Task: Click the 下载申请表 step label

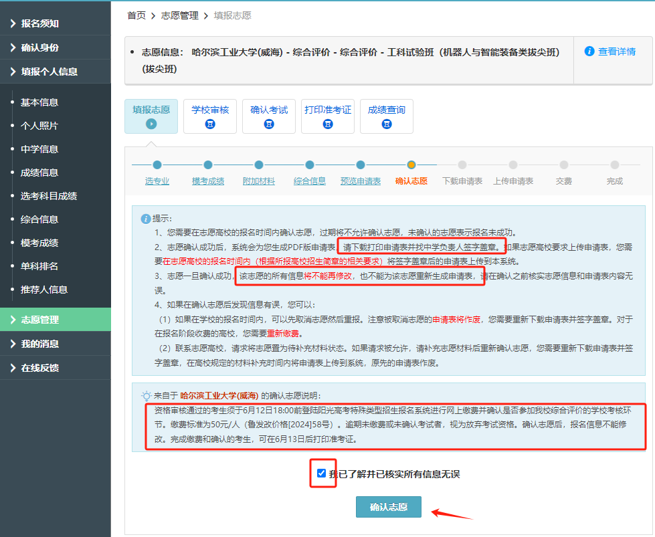Action: coord(462,181)
